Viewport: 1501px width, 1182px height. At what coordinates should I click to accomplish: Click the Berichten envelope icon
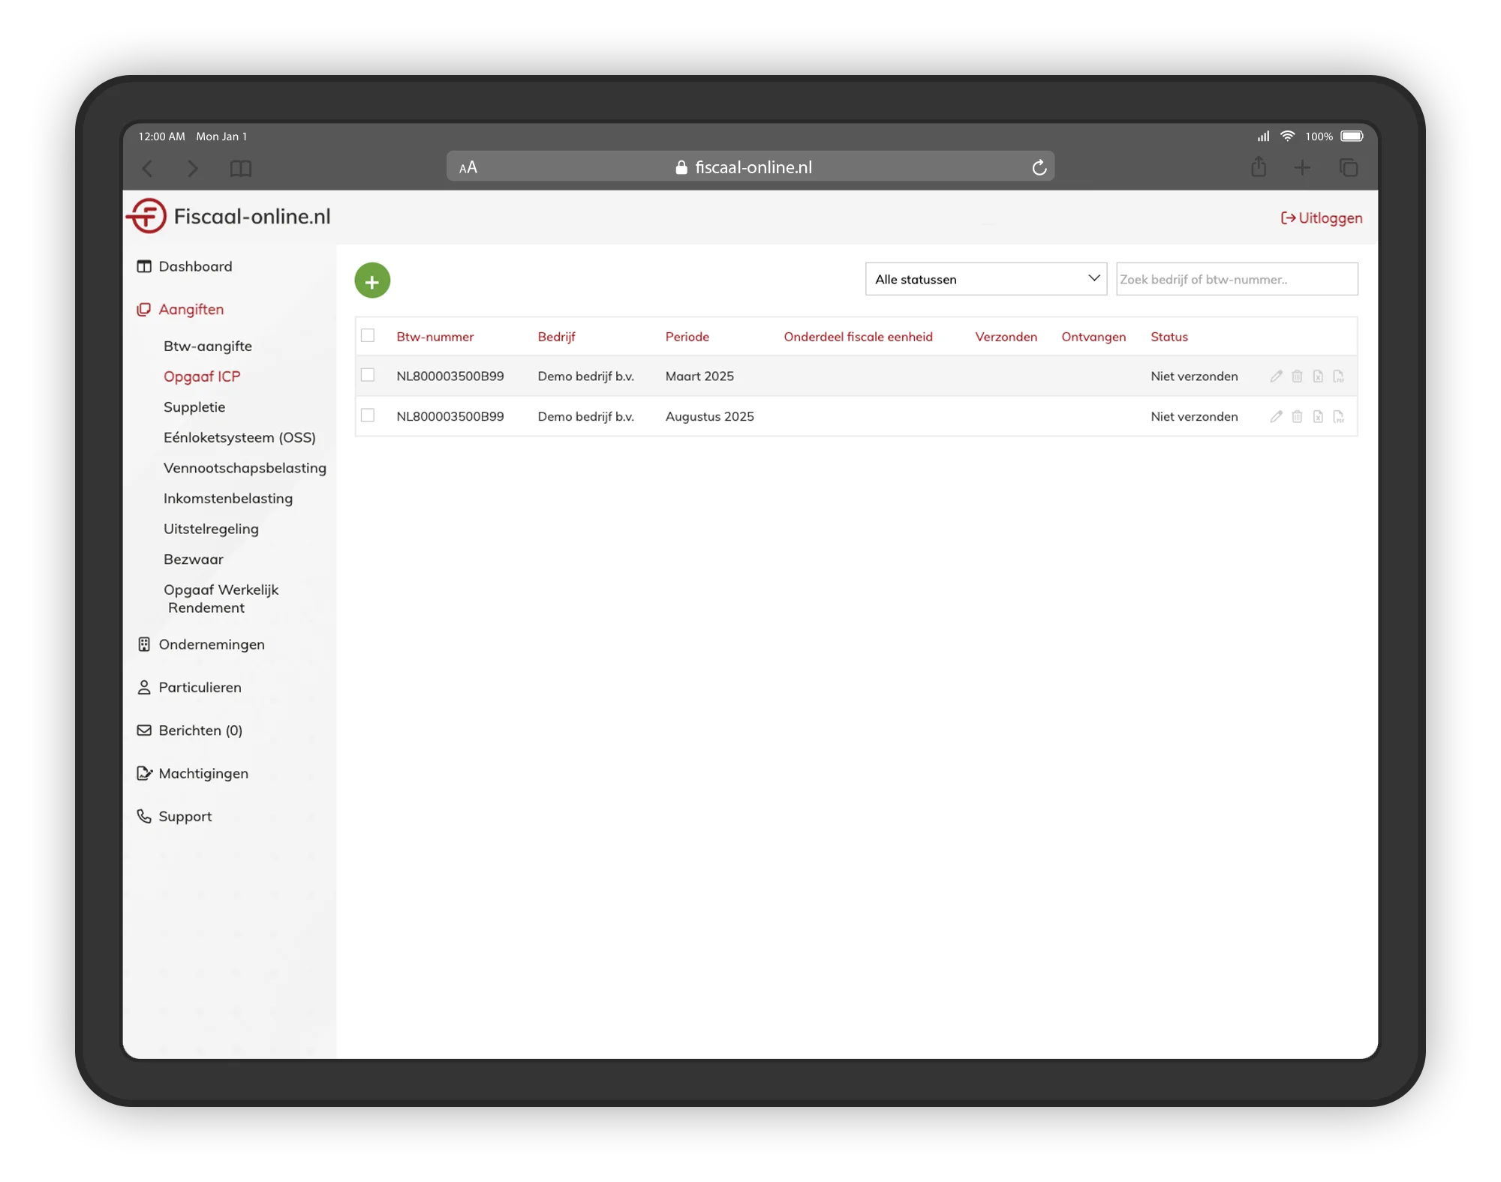tap(144, 730)
